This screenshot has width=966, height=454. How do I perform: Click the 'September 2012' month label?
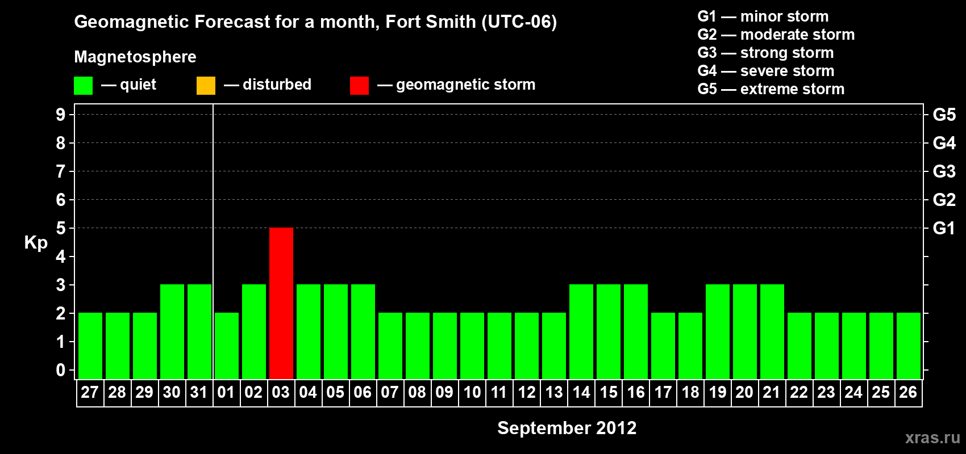click(x=567, y=428)
